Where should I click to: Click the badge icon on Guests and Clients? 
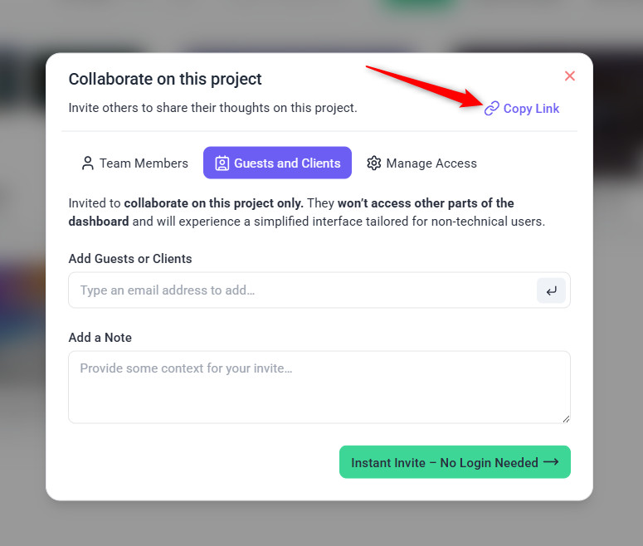(222, 163)
